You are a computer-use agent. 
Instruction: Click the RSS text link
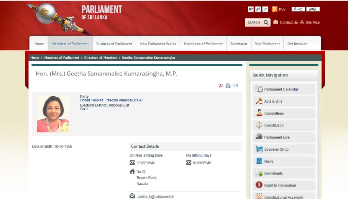coord(282,9)
